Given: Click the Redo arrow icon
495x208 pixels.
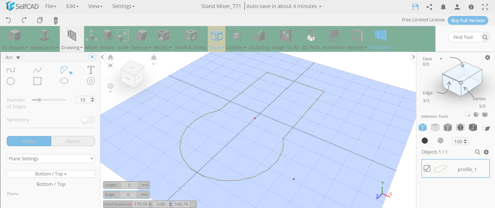Looking at the screenshot, I should (x=24, y=20).
